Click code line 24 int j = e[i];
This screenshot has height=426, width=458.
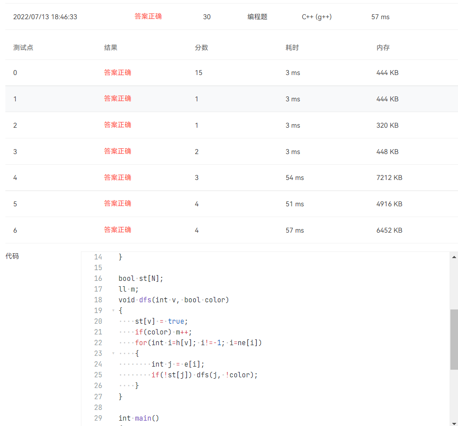pyautogui.click(x=178, y=364)
